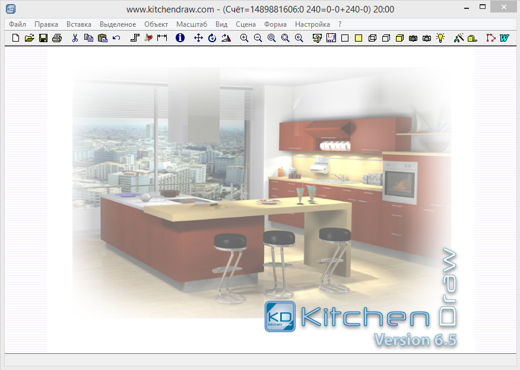Cut selection with the scissors icon
This screenshot has height=370, width=520.
pos(75,38)
